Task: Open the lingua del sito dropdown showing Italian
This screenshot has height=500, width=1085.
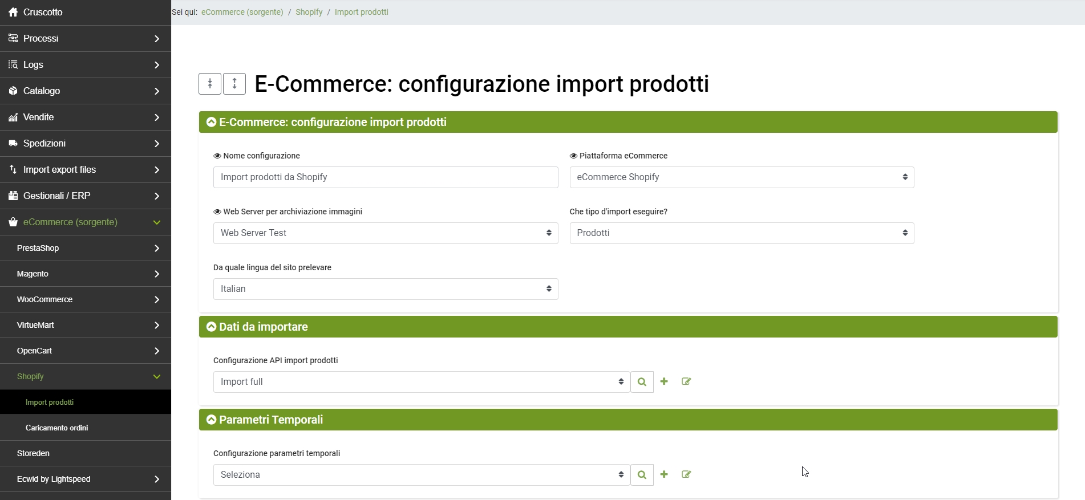Action: click(x=385, y=289)
